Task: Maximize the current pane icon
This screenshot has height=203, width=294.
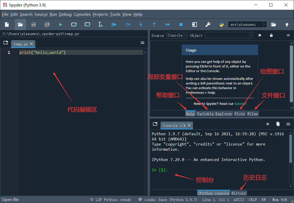Action: [195, 24]
